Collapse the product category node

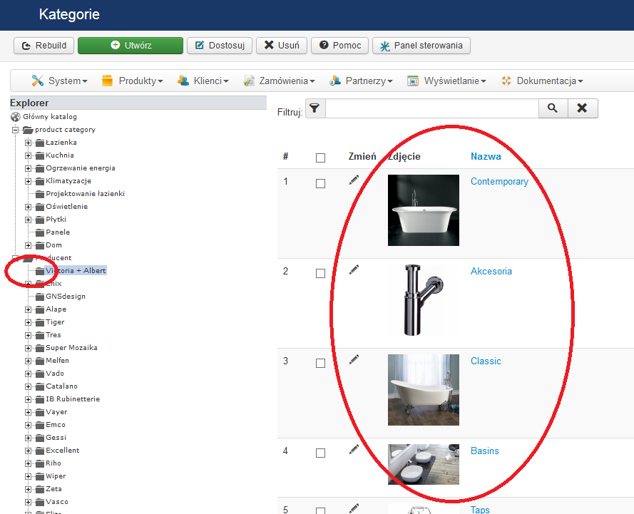click(16, 130)
